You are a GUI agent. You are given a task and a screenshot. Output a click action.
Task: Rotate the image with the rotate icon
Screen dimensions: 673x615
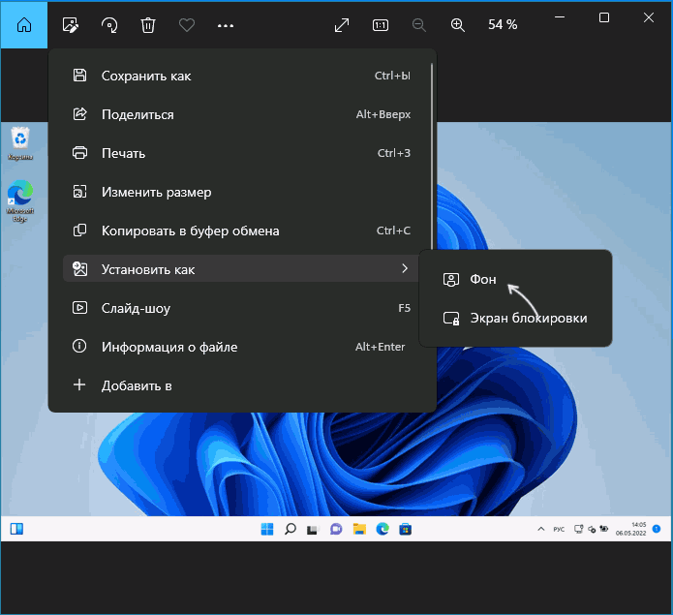[108, 24]
